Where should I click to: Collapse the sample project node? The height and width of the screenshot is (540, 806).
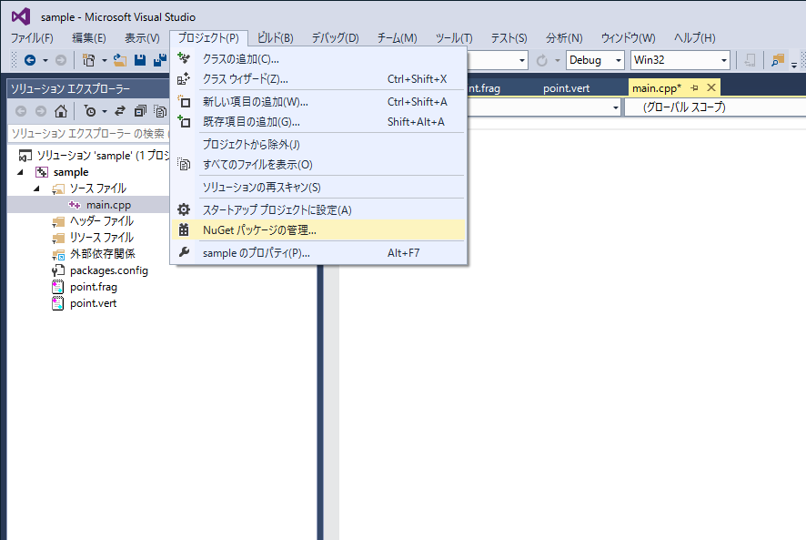tap(21, 172)
